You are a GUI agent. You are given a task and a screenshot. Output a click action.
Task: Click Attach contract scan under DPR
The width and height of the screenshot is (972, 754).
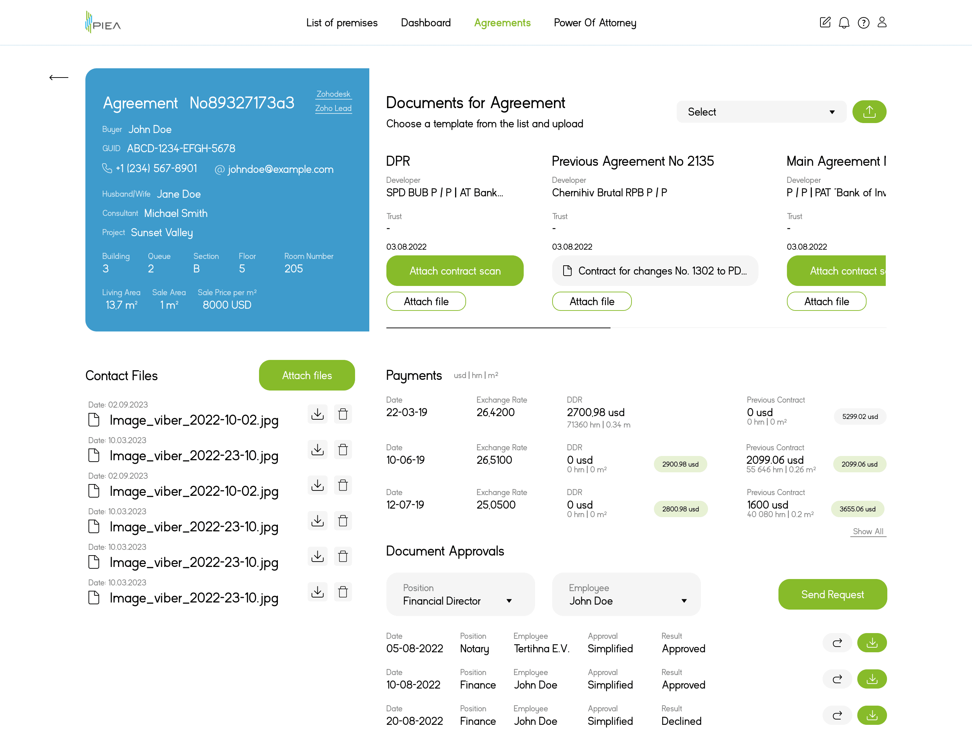(x=455, y=270)
